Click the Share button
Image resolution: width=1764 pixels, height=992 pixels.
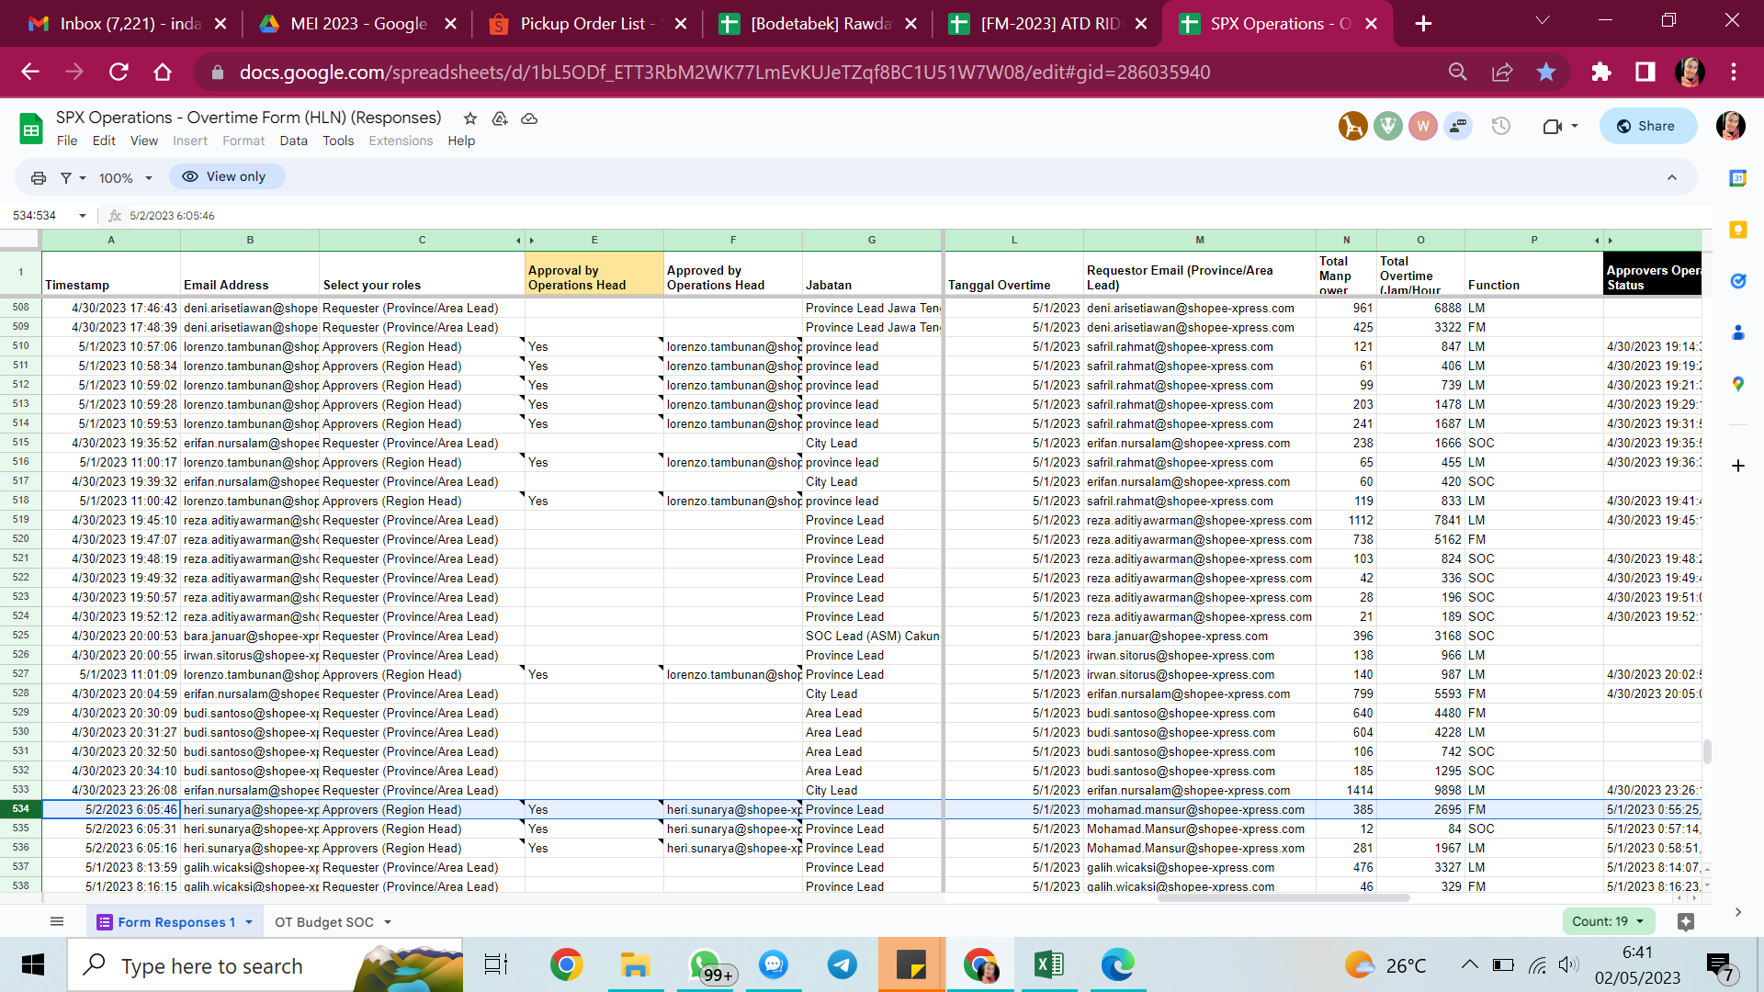(1647, 126)
